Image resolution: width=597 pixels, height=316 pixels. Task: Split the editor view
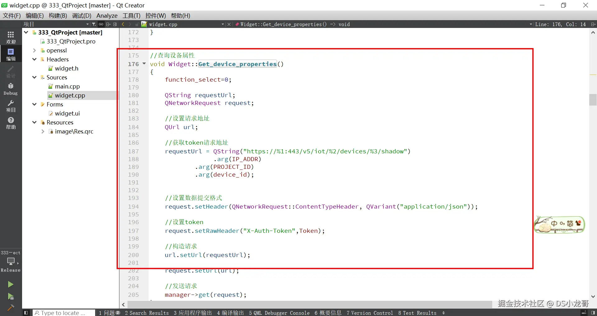coord(593,24)
